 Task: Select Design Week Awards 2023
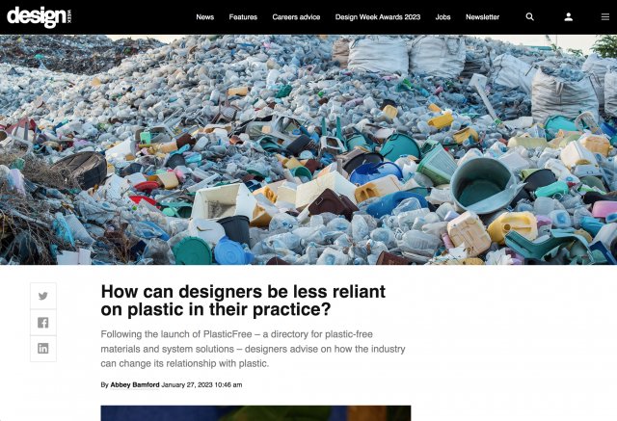[x=378, y=17]
